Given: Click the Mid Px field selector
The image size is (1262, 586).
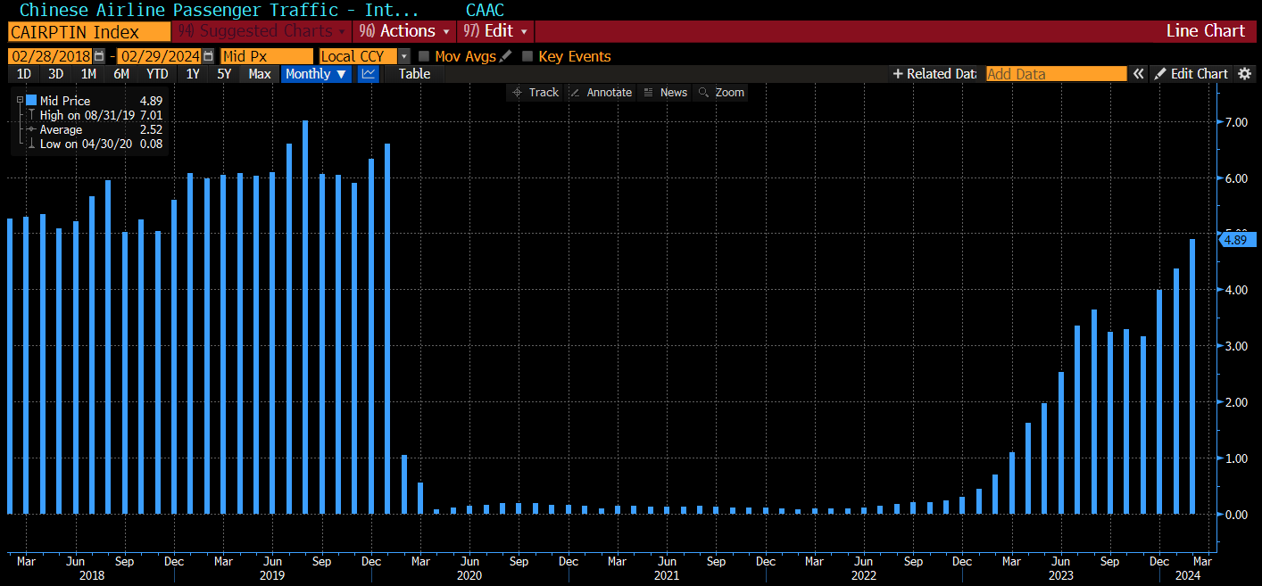Looking at the screenshot, I should click(267, 56).
